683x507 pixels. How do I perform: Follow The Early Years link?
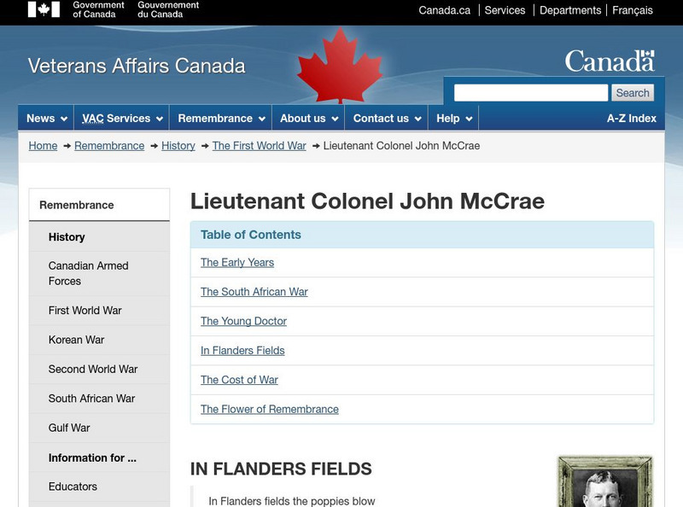point(236,263)
